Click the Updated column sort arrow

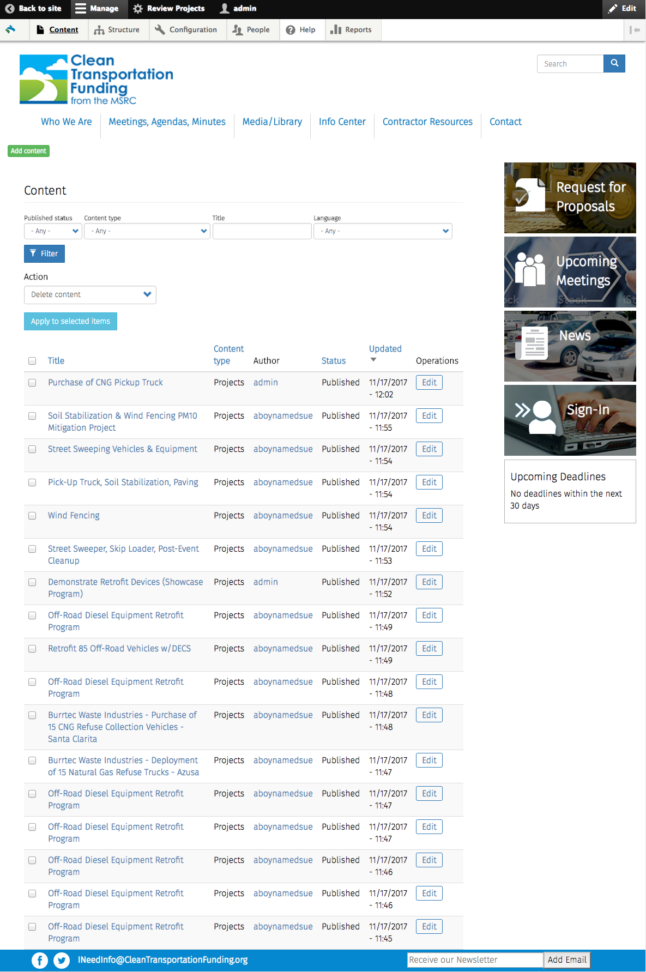coord(373,360)
